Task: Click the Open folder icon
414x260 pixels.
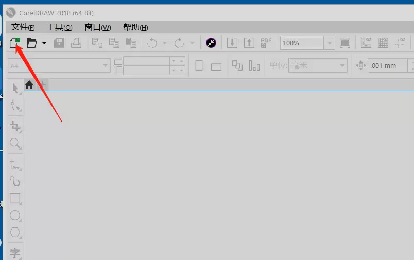Action: [x=31, y=43]
